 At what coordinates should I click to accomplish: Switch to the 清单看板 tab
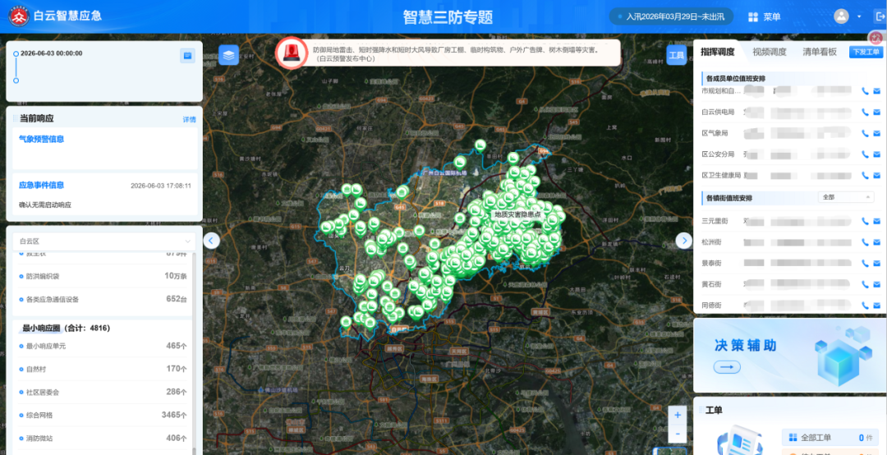(820, 52)
